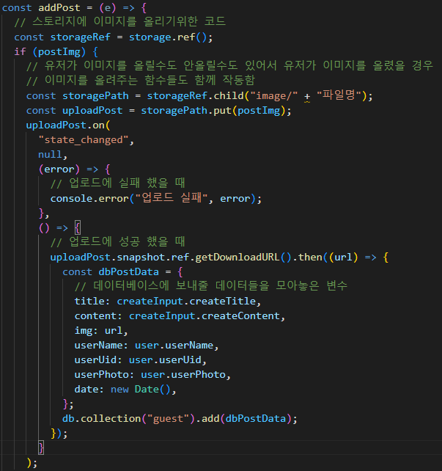Click the "state_changed" string
Screen dimensions: 442x471
coord(84,140)
